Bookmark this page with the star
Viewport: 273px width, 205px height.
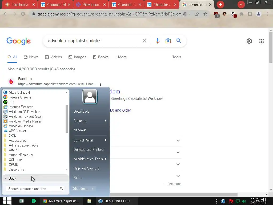205,14
